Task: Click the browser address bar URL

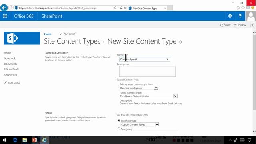Action: (58, 8)
